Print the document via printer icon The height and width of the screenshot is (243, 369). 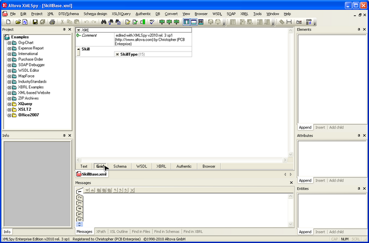click(52, 22)
